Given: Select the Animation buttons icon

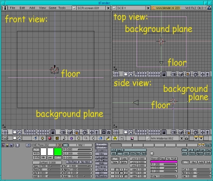Looking at the screenshot, I should click(x=64, y=138).
